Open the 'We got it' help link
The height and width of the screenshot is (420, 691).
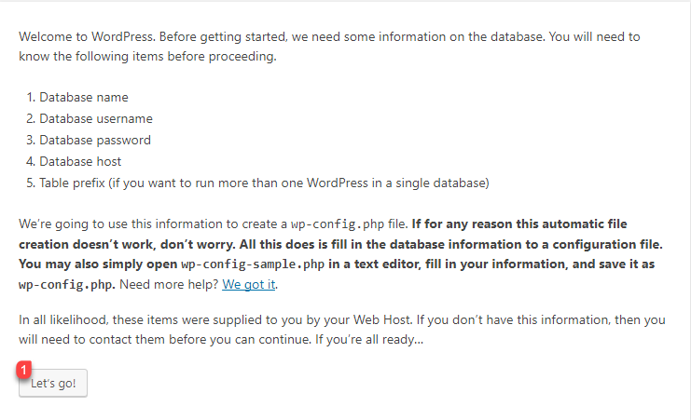(x=249, y=284)
